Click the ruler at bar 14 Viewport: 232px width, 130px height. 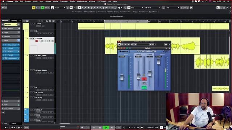tap(171, 22)
